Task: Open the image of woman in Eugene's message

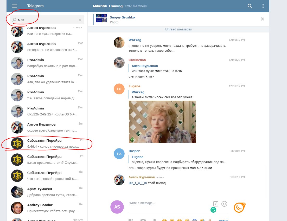Action: pyautogui.click(x=162, y=122)
